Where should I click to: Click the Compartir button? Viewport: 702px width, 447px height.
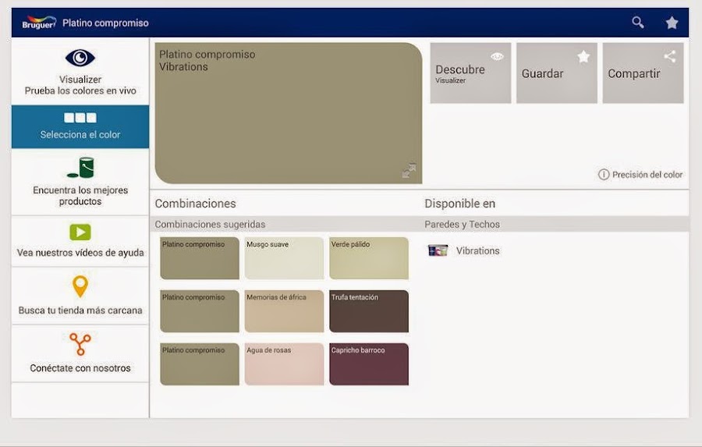pyautogui.click(x=643, y=73)
